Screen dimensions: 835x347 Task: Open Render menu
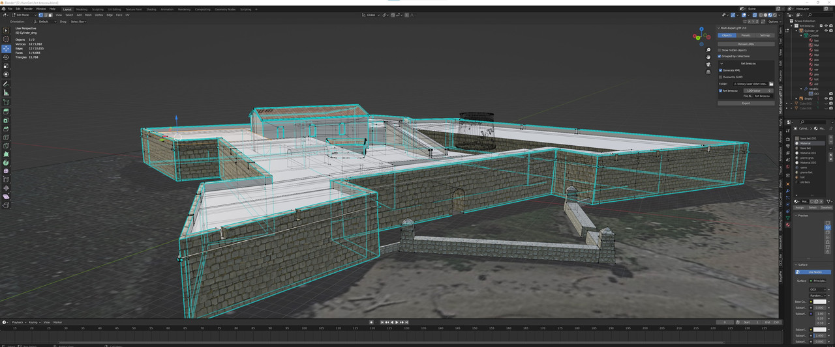point(28,9)
